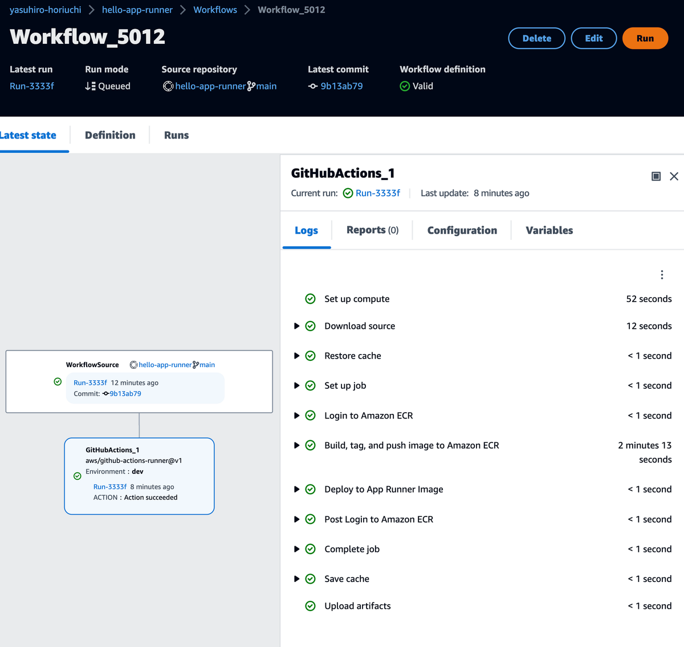Click the success icon beside Build, tag, and push image

coord(311,445)
